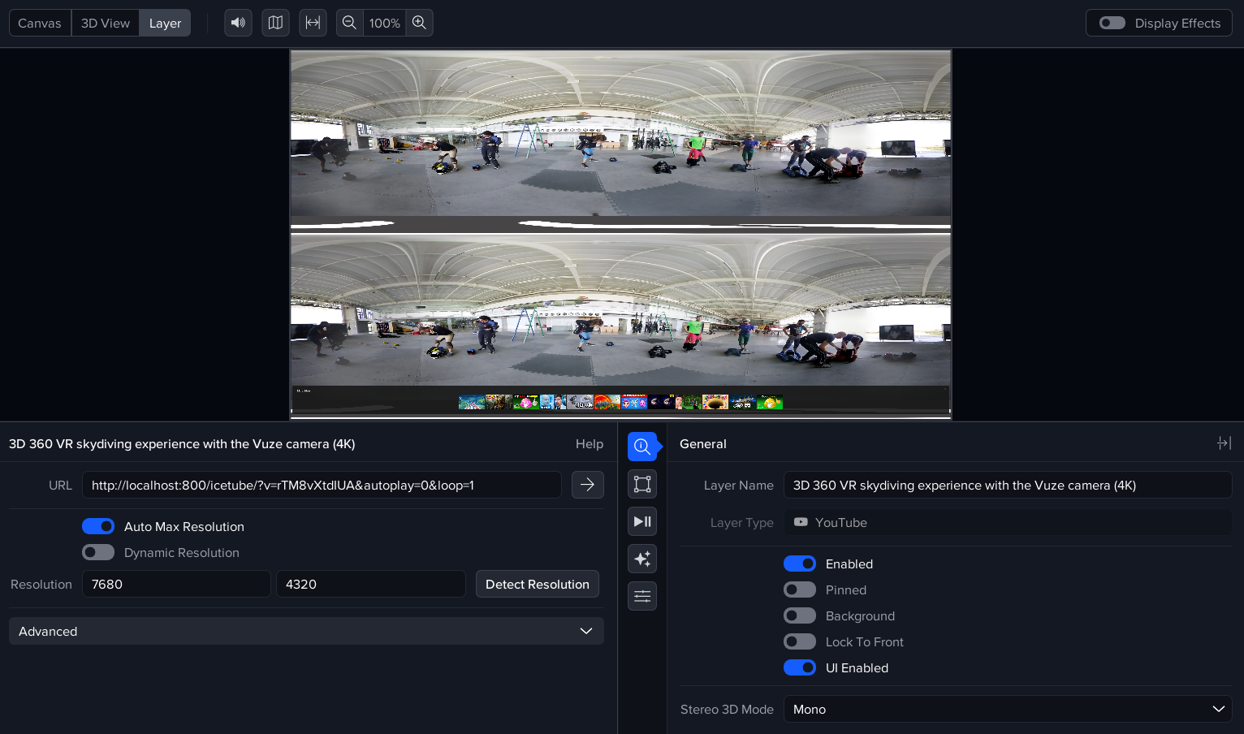Image resolution: width=1244 pixels, height=734 pixels.
Task: Click the Detect Resolution button
Action: coord(537,584)
